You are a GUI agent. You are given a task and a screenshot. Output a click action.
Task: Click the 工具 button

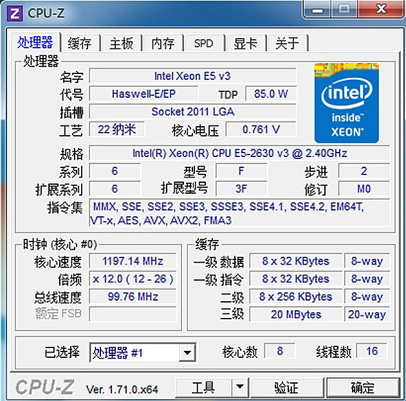[203, 387]
